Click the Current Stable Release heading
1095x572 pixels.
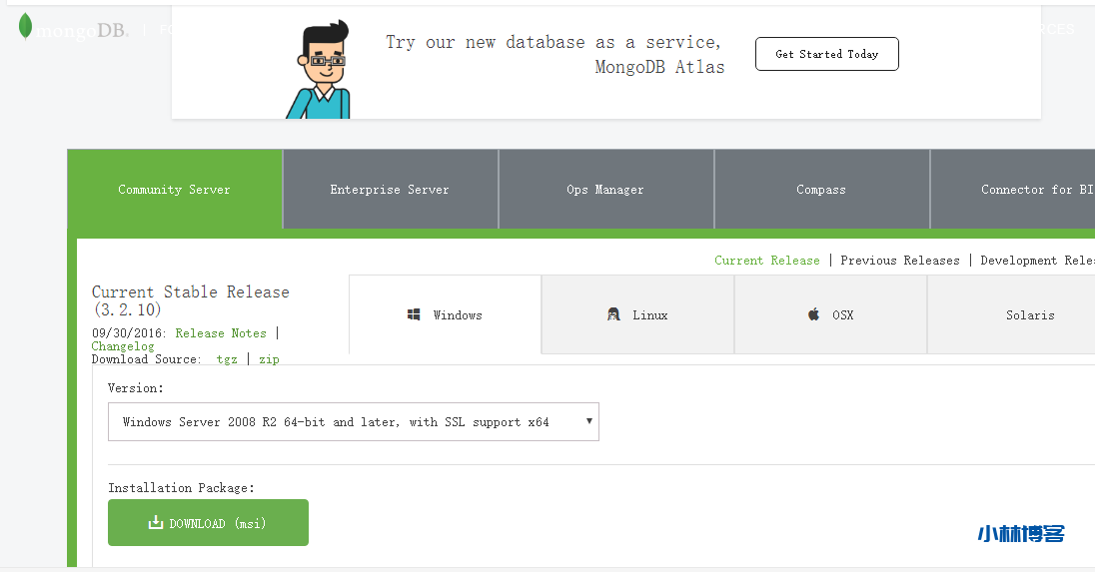(191, 300)
